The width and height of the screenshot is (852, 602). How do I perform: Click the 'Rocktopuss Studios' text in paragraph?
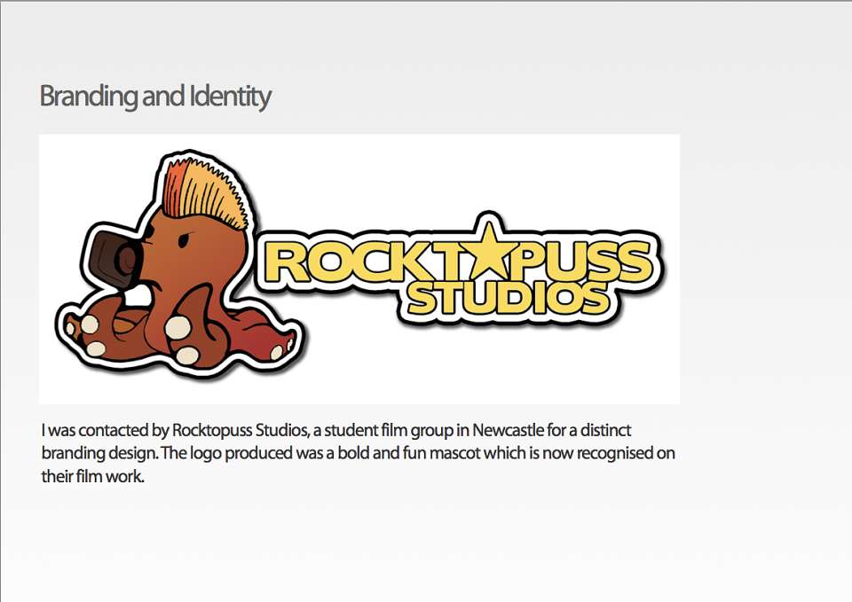241,430
